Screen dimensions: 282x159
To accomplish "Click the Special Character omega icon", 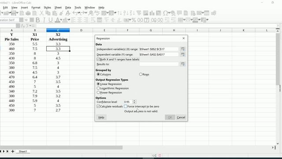I will coord(165,13).
